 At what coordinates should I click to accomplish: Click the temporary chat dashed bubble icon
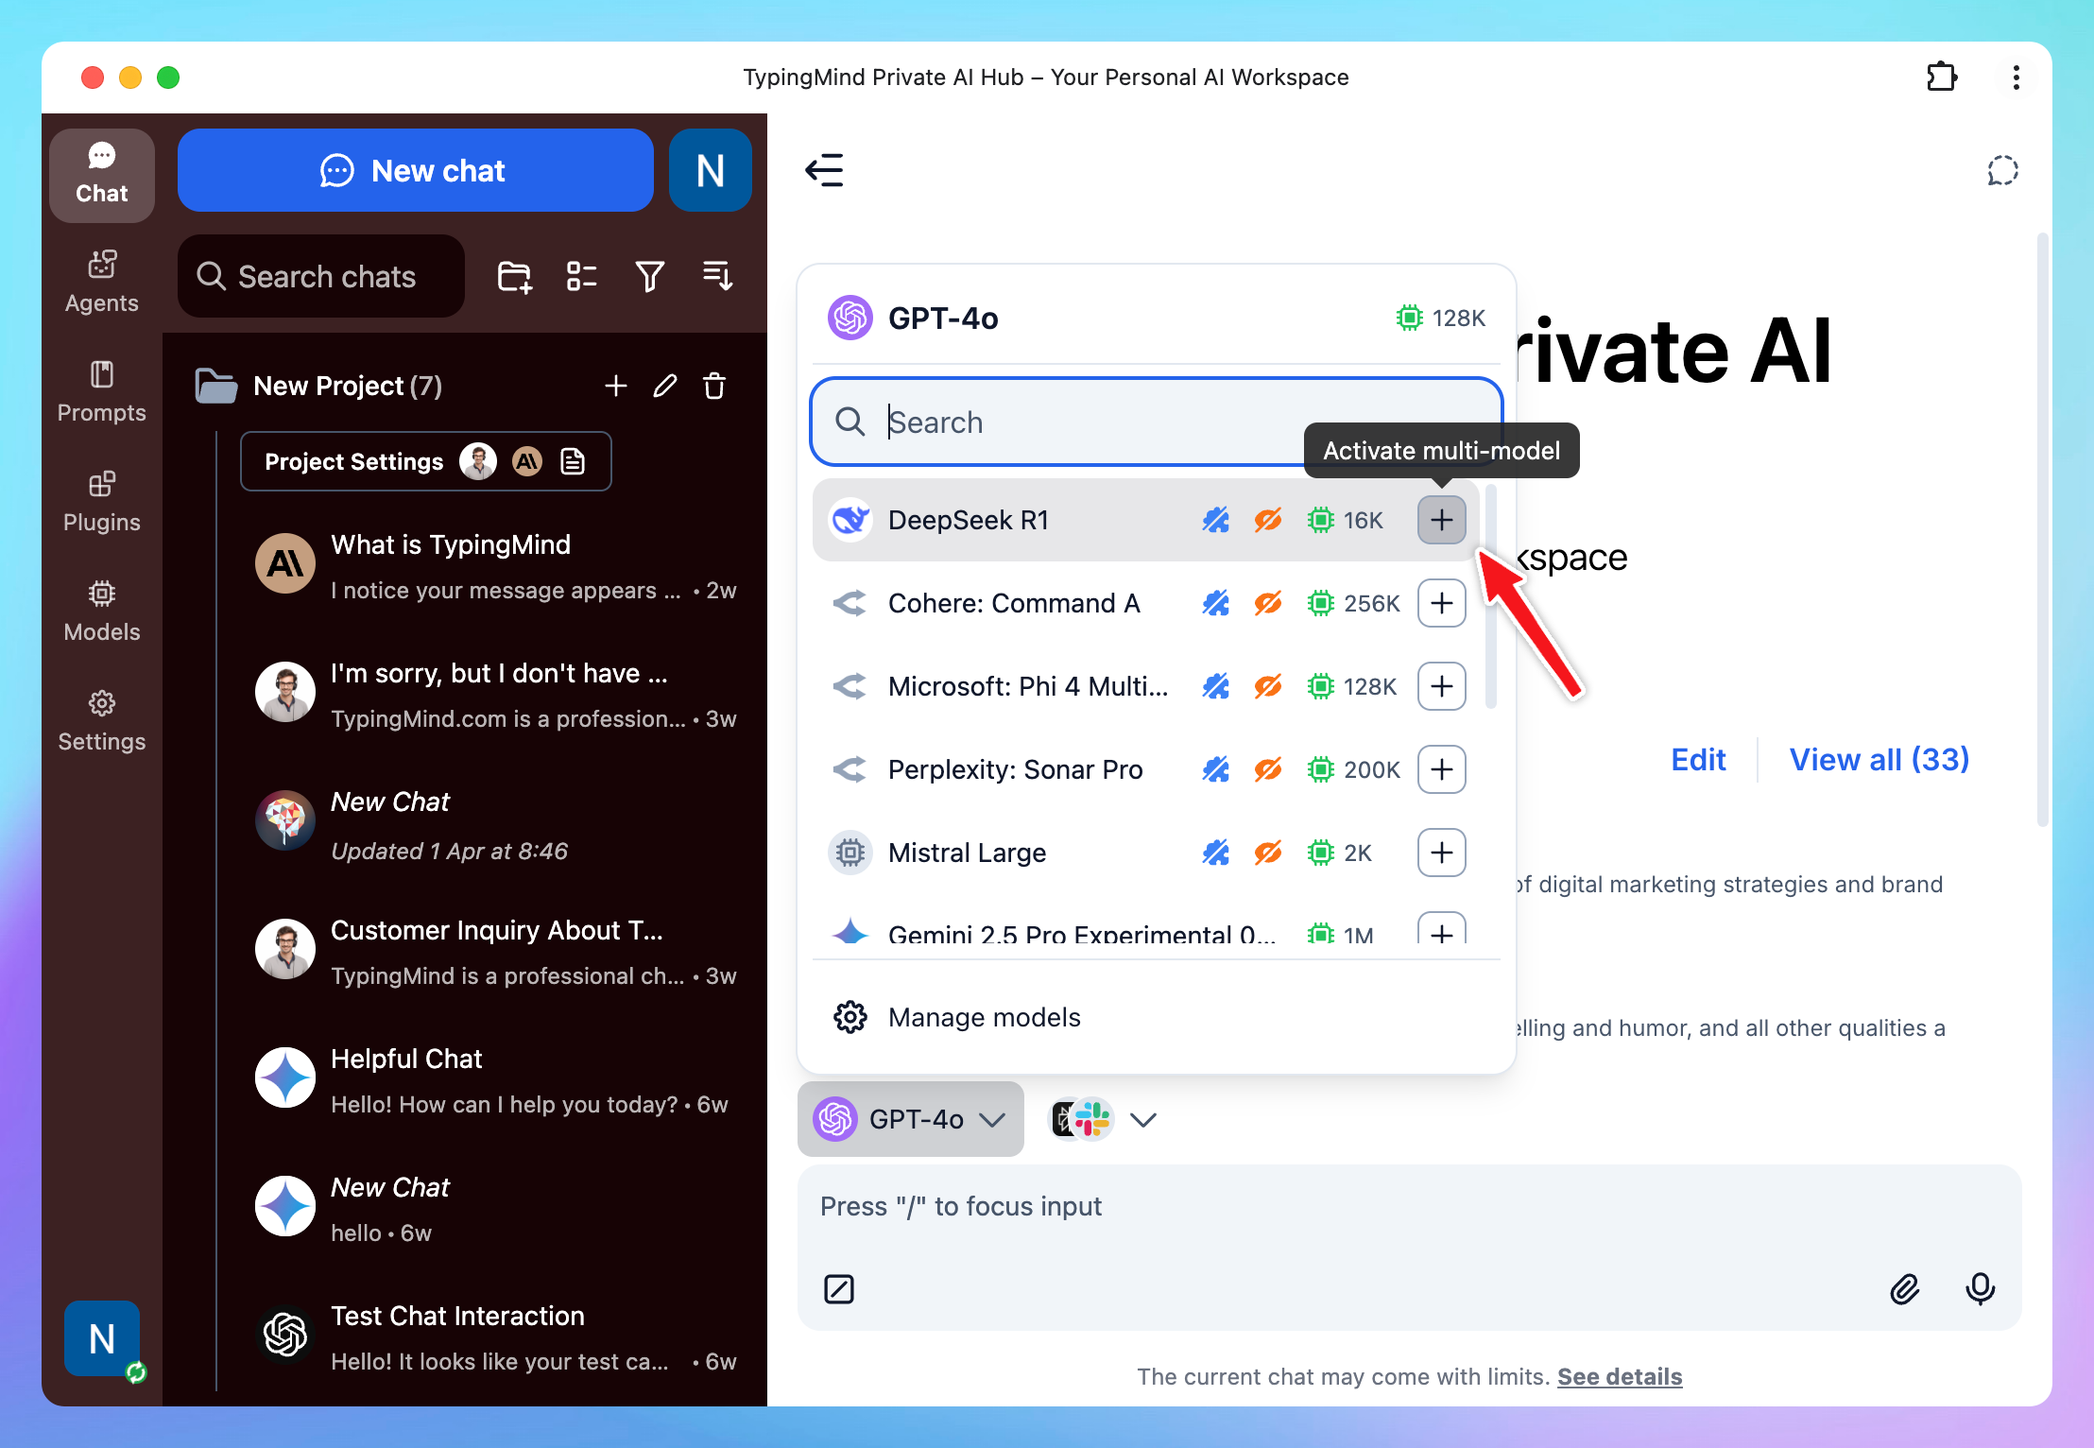[2002, 170]
